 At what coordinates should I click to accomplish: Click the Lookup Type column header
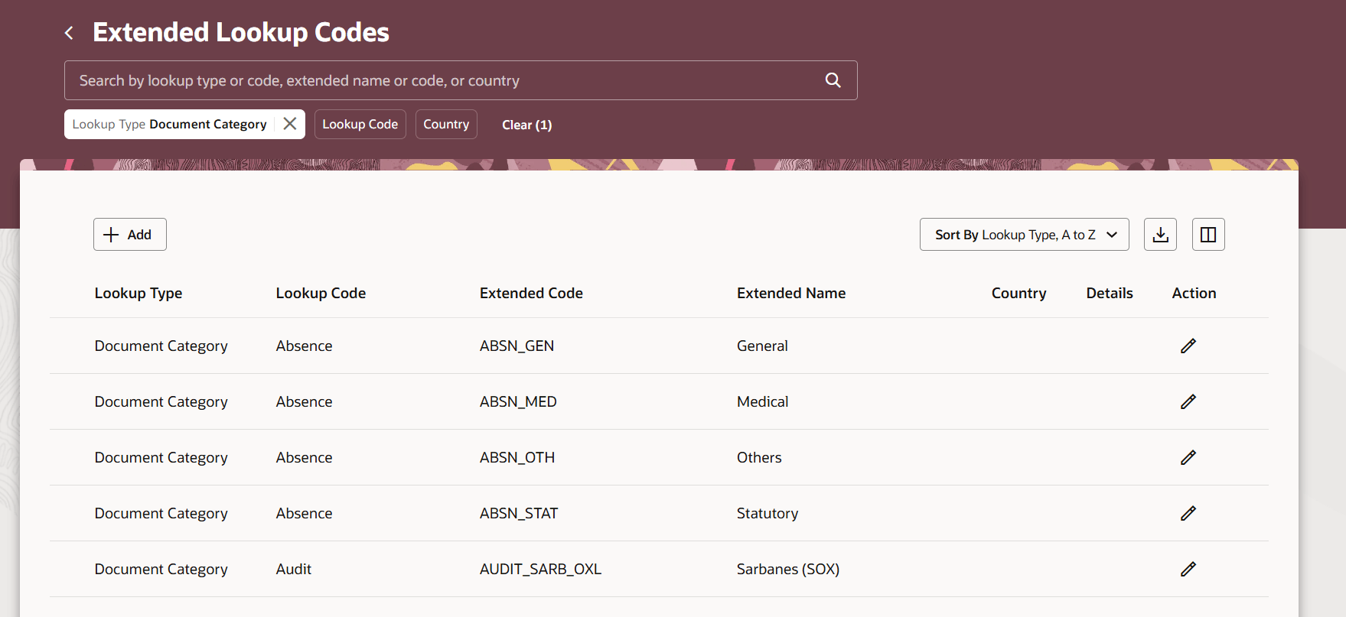click(x=139, y=293)
